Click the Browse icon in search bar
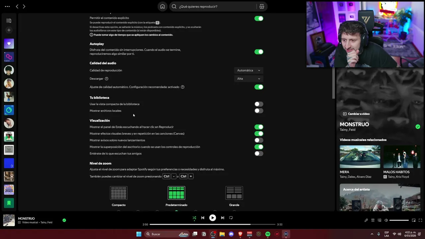Viewport: 425px width, 239px height. (x=262, y=6)
